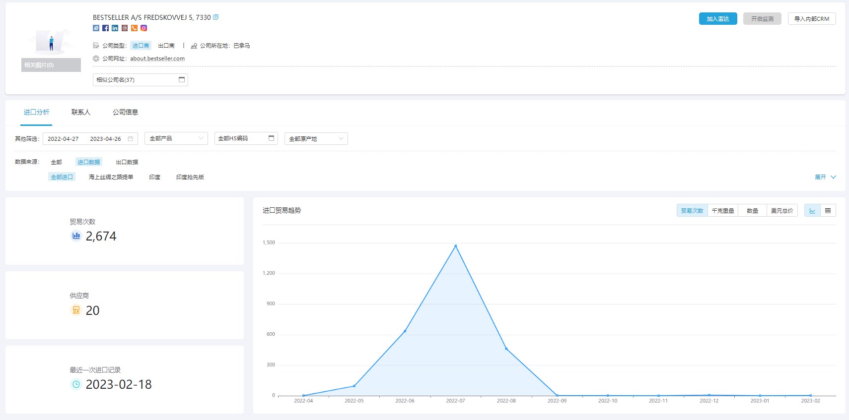Open the 全部原产地 dropdown
Screen dimensions: 849x420
pyautogui.click(x=316, y=138)
